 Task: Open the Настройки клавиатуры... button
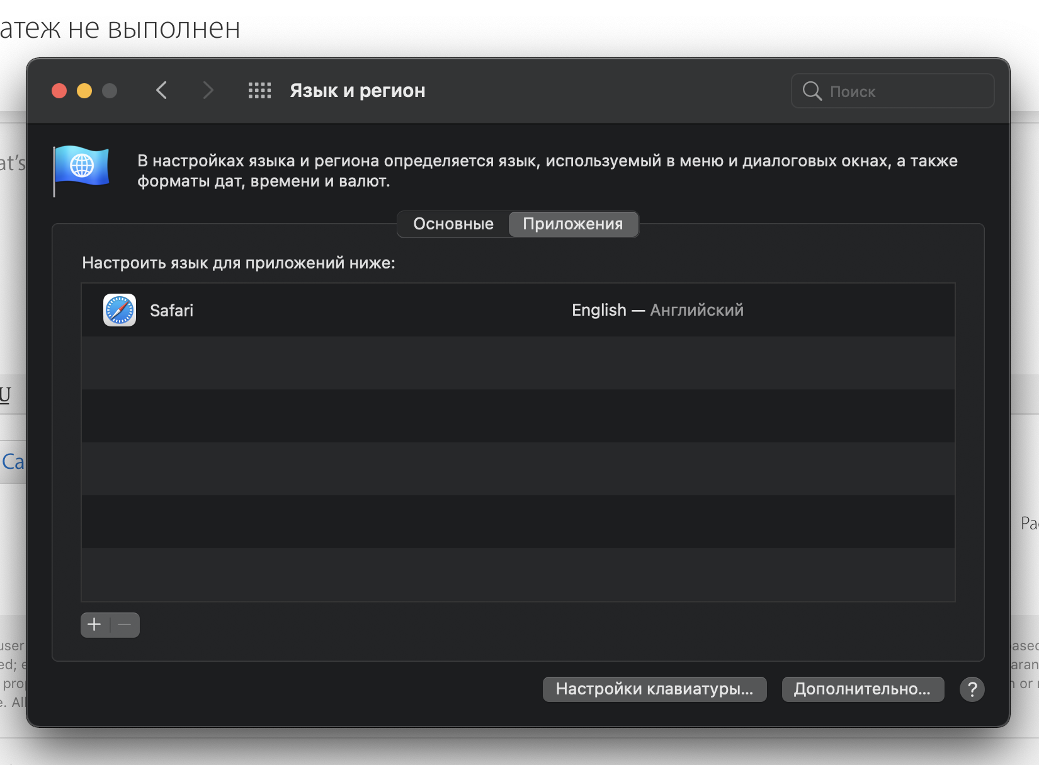pyautogui.click(x=654, y=689)
